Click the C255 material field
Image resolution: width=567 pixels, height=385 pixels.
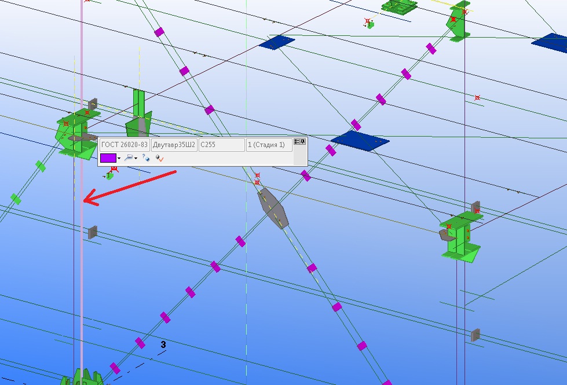(x=221, y=145)
